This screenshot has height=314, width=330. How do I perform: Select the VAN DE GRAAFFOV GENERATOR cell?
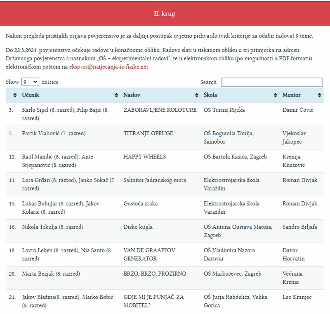pos(149,254)
